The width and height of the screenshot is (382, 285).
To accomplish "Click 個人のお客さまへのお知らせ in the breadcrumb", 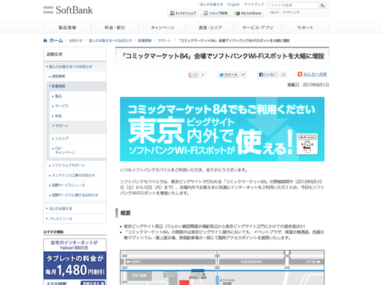I will (x=110, y=41).
